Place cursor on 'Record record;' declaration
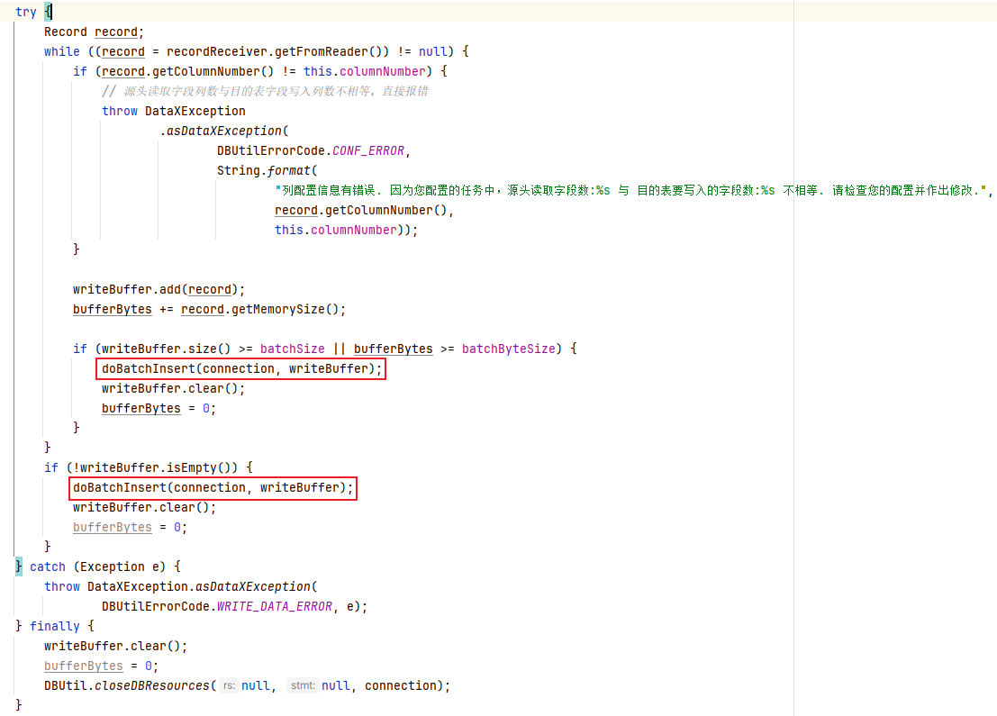Viewport: 997px width, 716px height. 94,32
